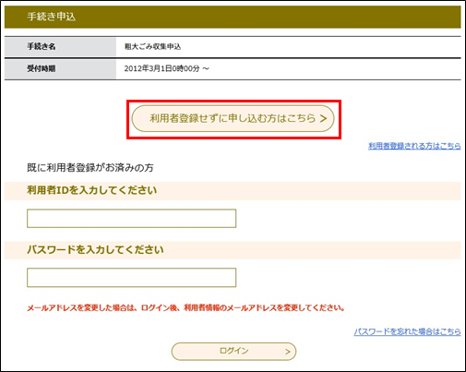Click the ～ symbol after the reception date
This screenshot has height=372, width=466.
(x=206, y=69)
